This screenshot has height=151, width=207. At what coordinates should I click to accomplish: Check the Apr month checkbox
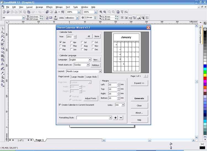pos(71,42)
